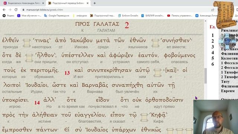This screenshot has width=238, height=134.
Task: Click the heading 'ΠΡΟΣ ΓΑΛΑΤΑΣ'
Action: pos(97,24)
